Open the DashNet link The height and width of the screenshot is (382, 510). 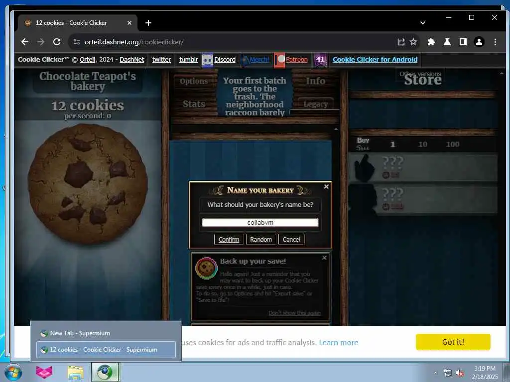tap(131, 60)
